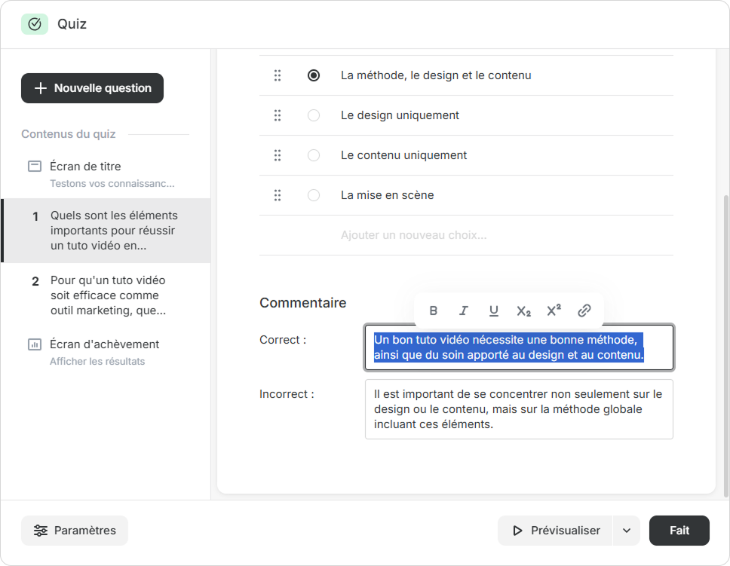730x566 pixels.
Task: Select 'Le contenu uniquement' radio button
Action: 314,155
